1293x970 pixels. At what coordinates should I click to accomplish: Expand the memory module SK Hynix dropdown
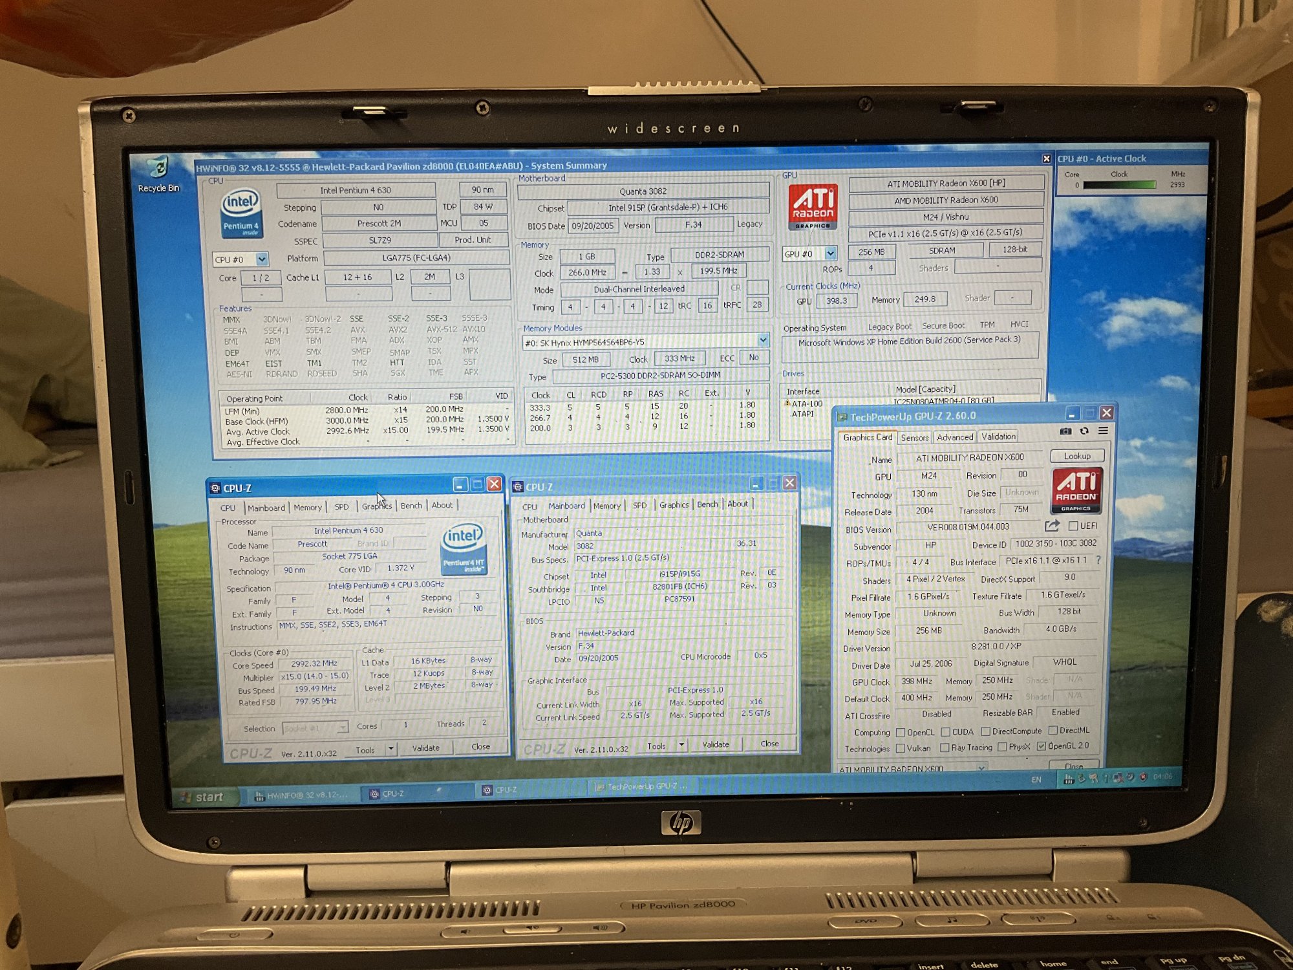763,340
